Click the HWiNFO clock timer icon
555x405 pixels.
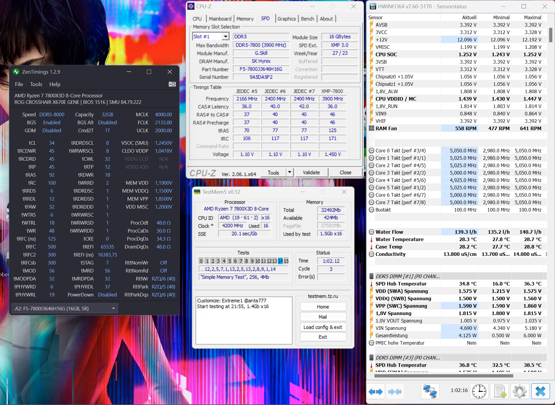[479, 392]
